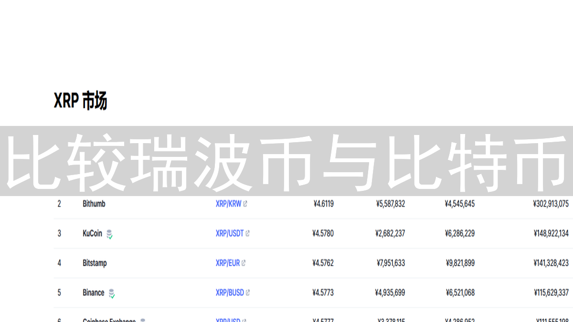Click the value ¥2,682,237 in KuCoin row
The width and height of the screenshot is (573, 322).
coord(390,233)
